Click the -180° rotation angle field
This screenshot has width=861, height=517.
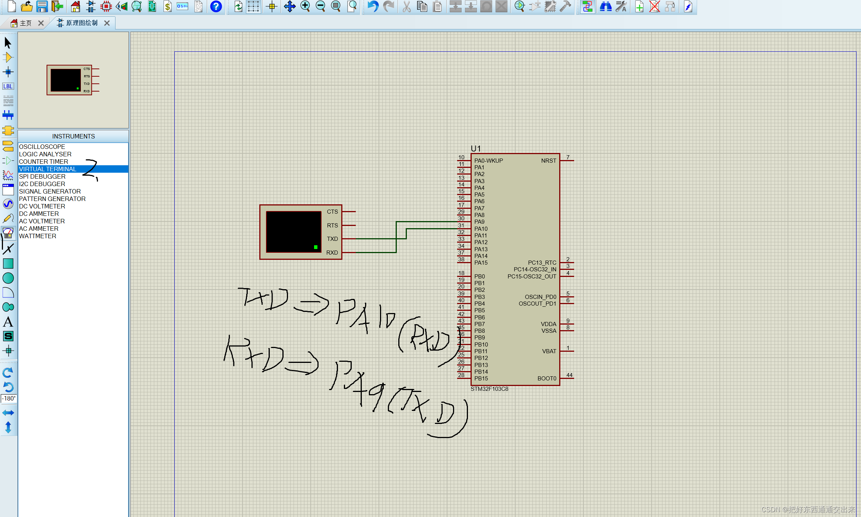pos(8,399)
